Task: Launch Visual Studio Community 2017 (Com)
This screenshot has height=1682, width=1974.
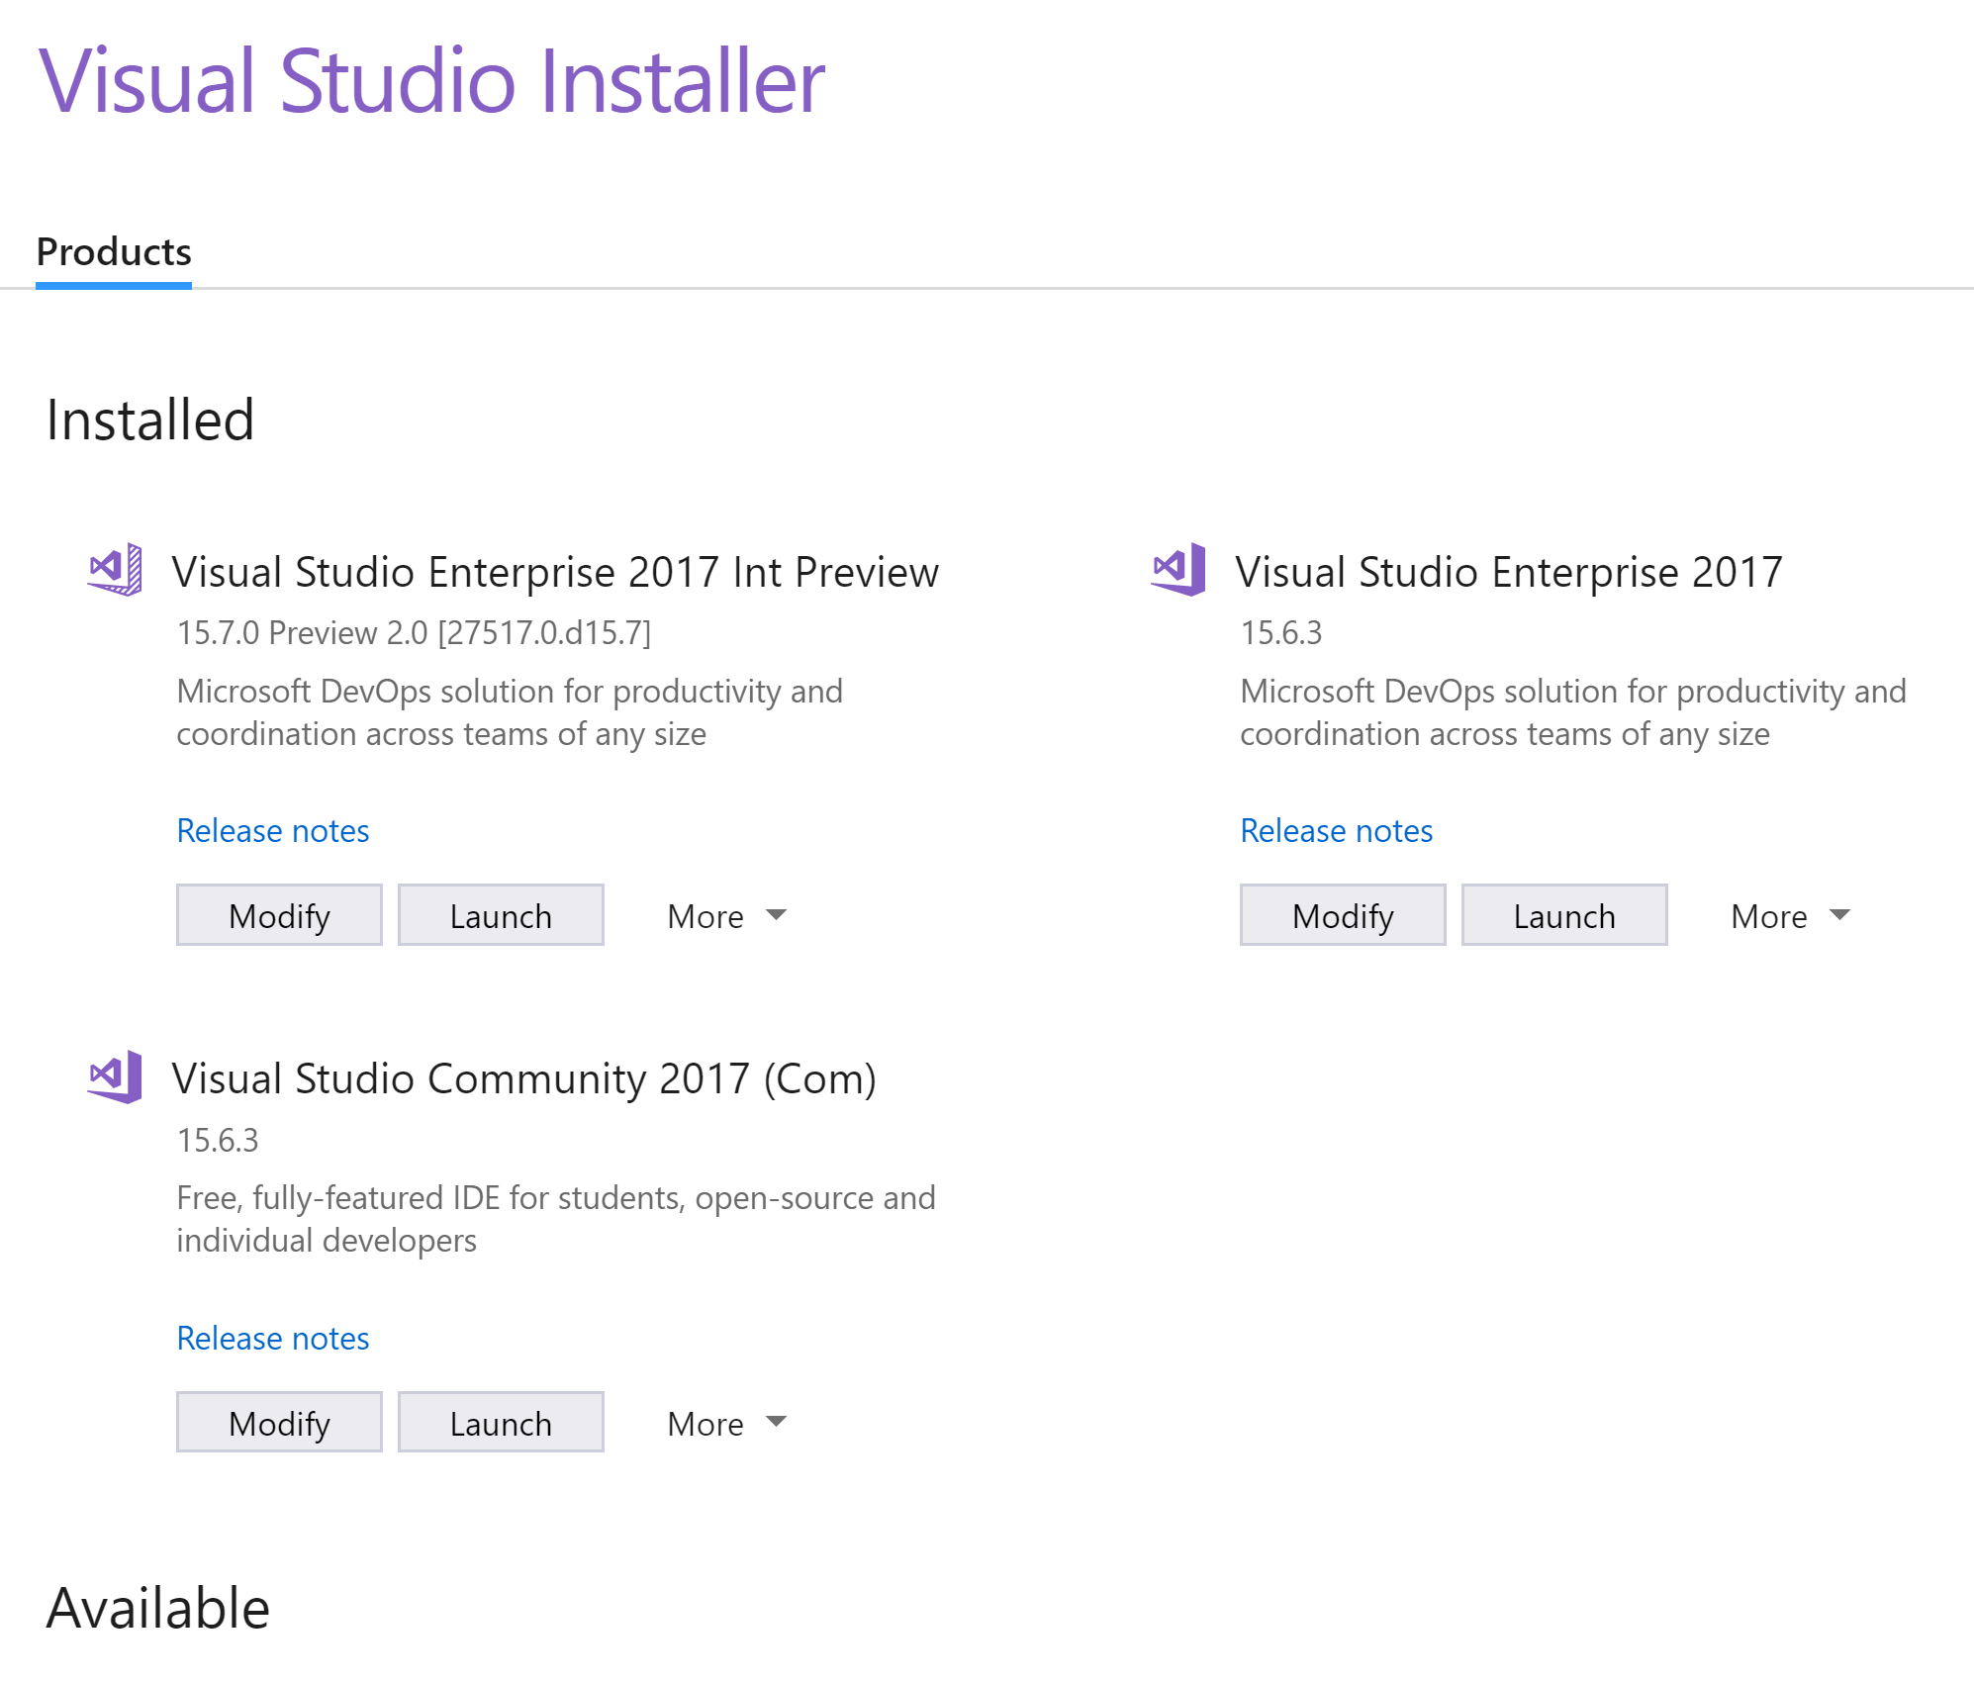Action: point(501,1423)
